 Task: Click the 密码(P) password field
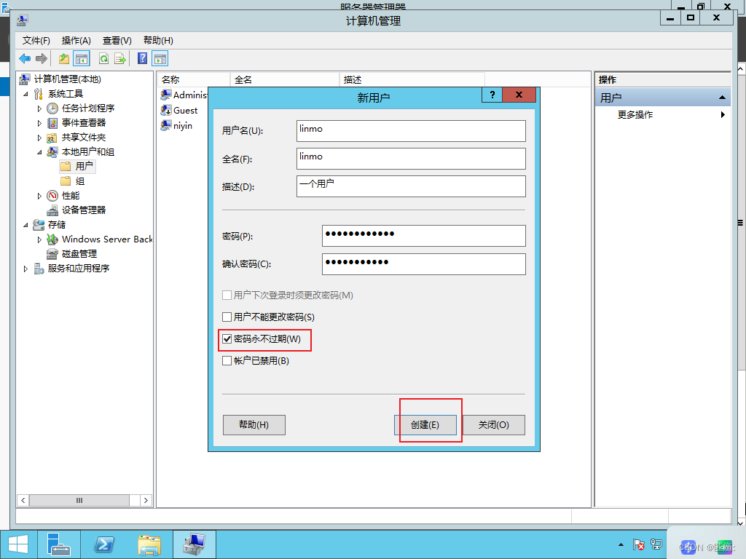[424, 236]
